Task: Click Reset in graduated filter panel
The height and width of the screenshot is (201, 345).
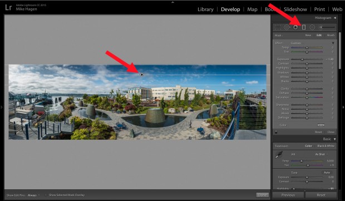Action: (x=318, y=132)
